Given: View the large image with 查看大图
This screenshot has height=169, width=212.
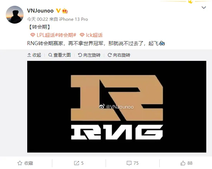Looking at the screenshot, I should [x=59, y=55].
